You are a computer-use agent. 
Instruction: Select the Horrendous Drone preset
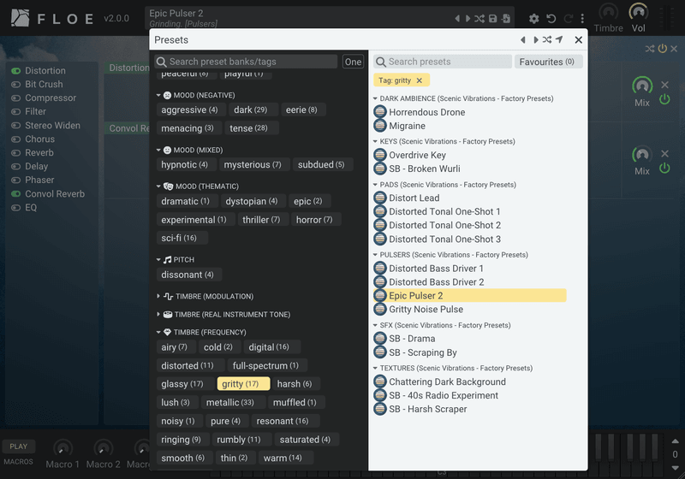[x=426, y=112]
